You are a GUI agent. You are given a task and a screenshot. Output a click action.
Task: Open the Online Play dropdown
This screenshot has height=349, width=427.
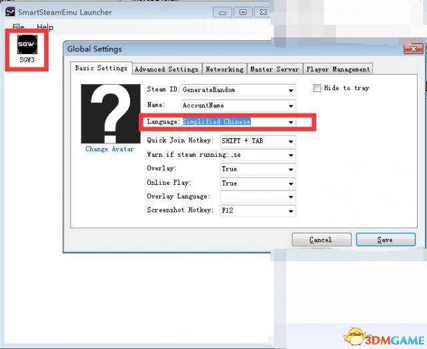(291, 184)
